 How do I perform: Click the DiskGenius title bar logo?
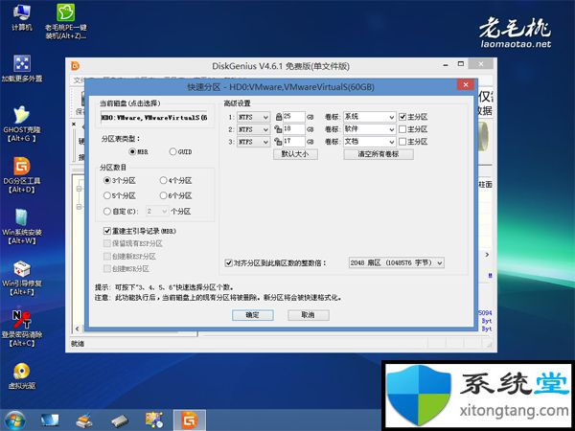[x=75, y=66]
